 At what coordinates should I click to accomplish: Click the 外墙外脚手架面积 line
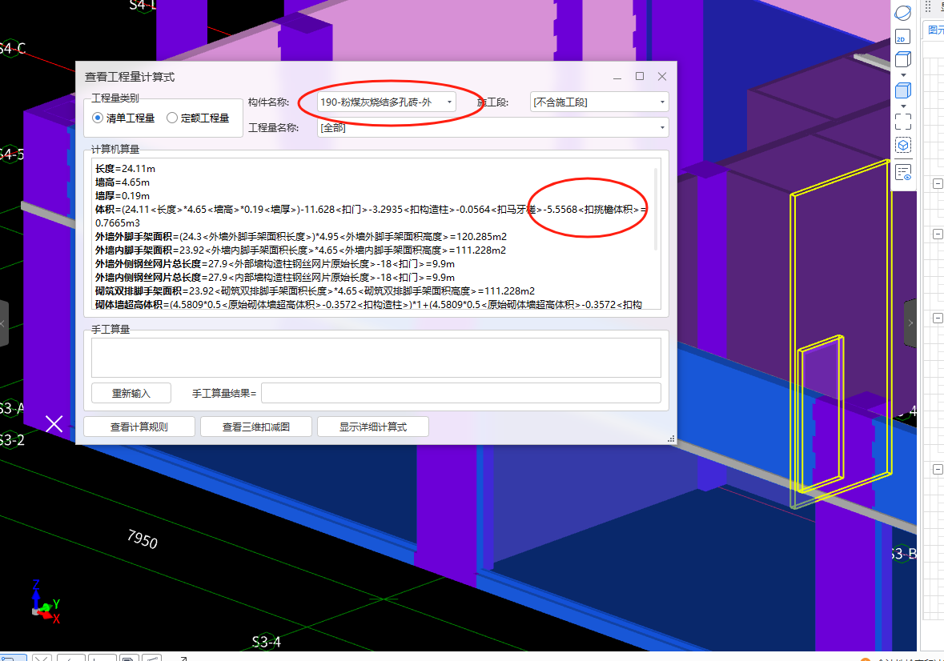[x=301, y=237]
